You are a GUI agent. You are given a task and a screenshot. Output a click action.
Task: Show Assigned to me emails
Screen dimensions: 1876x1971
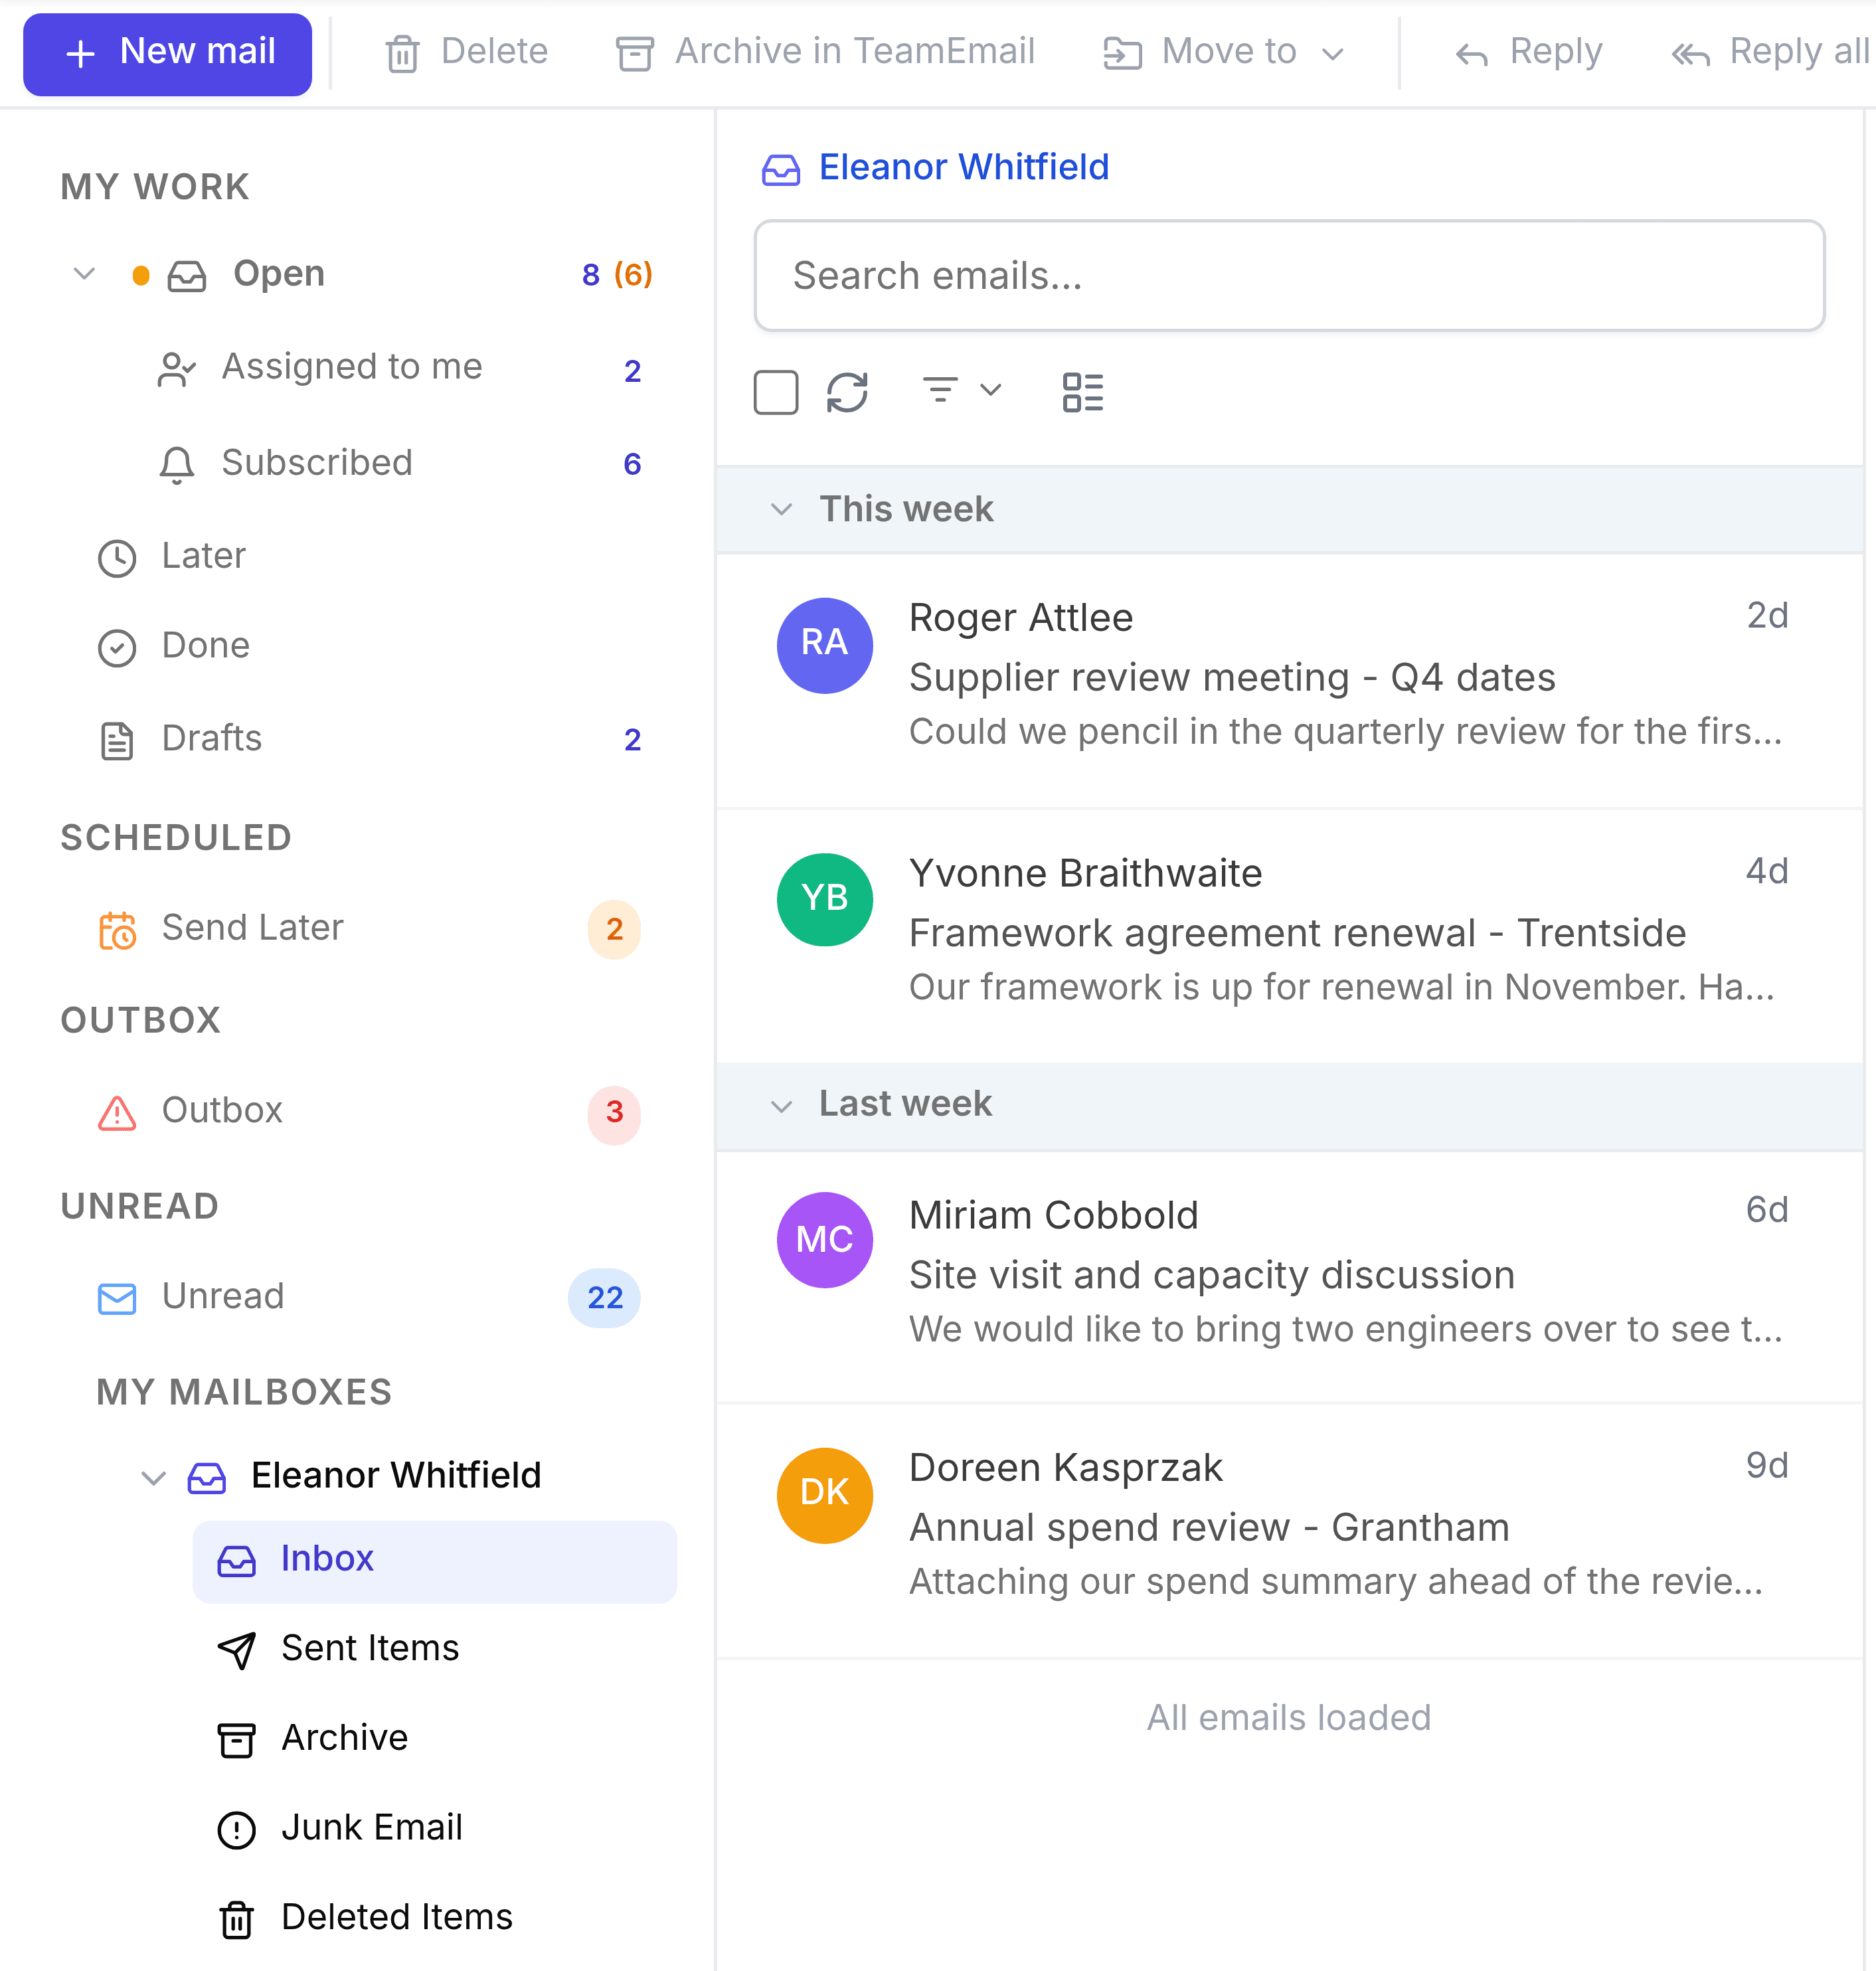pyautogui.click(x=400, y=368)
